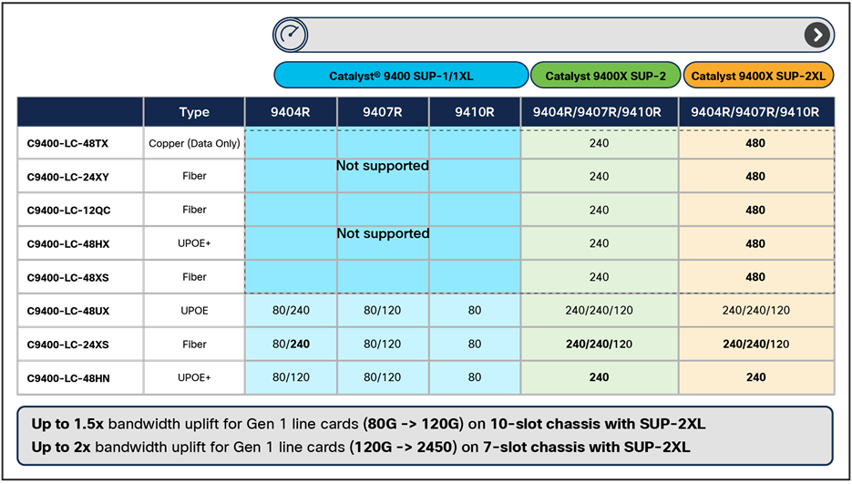
Task: Click Copper (Data Only) type cell
Action: tap(194, 144)
